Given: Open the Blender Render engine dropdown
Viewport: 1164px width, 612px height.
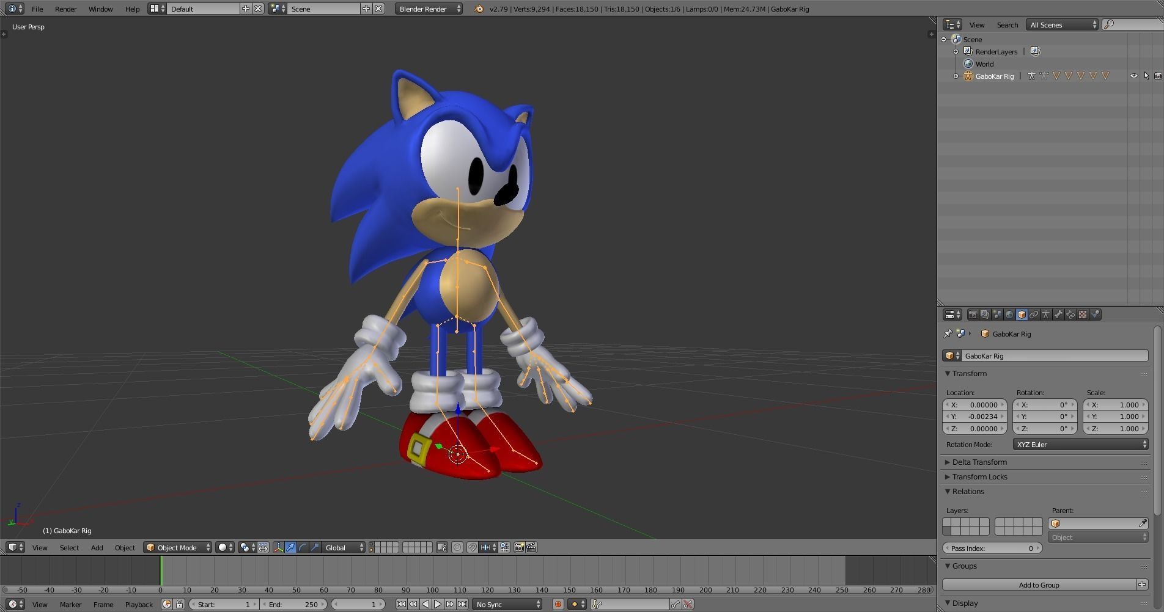Looking at the screenshot, I should click(x=429, y=9).
